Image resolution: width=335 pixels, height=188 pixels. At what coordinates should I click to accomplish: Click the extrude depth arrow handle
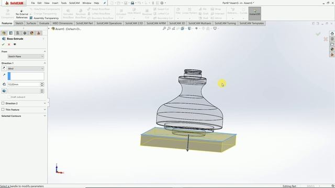coord(187,150)
